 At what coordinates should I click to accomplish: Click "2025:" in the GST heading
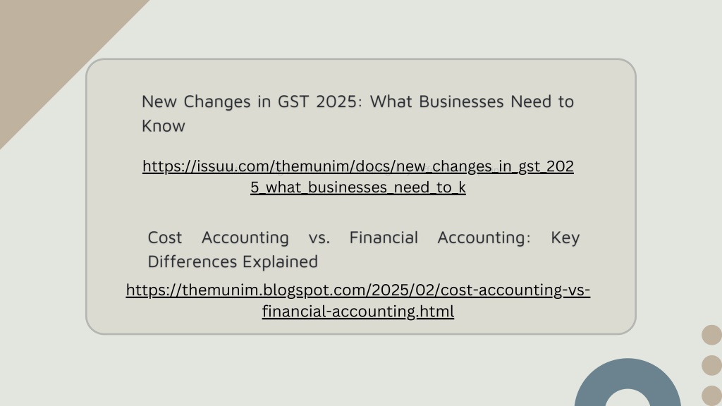(339, 101)
